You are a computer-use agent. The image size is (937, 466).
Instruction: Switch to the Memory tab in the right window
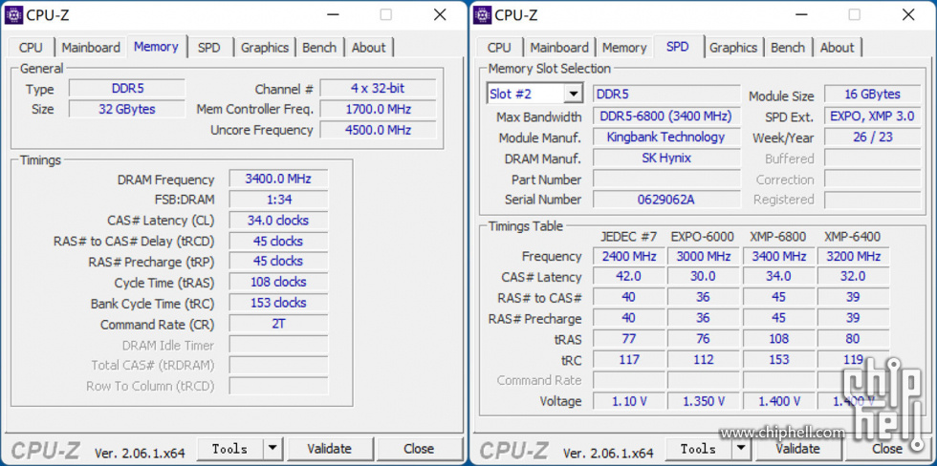coord(624,48)
